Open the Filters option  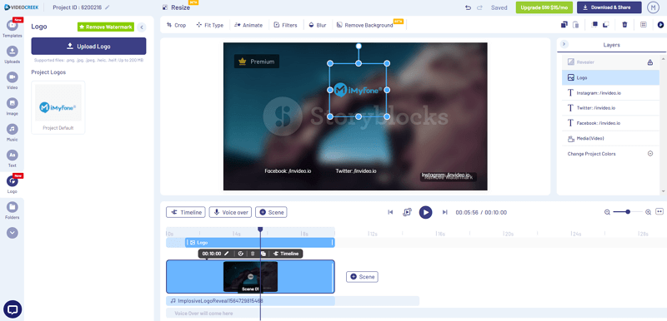click(x=285, y=25)
